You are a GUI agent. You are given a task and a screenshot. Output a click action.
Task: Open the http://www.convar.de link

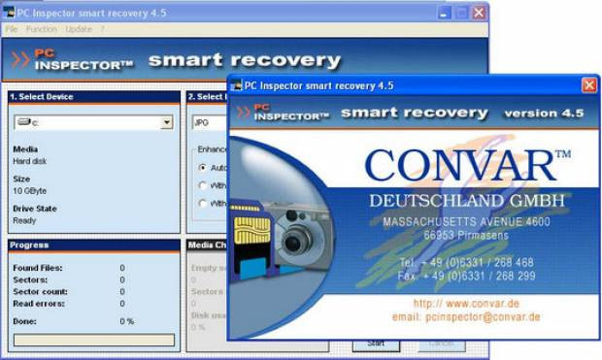click(466, 303)
